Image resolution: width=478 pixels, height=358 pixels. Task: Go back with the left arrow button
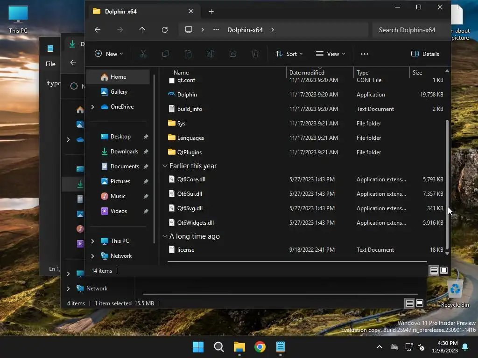pyautogui.click(x=98, y=30)
